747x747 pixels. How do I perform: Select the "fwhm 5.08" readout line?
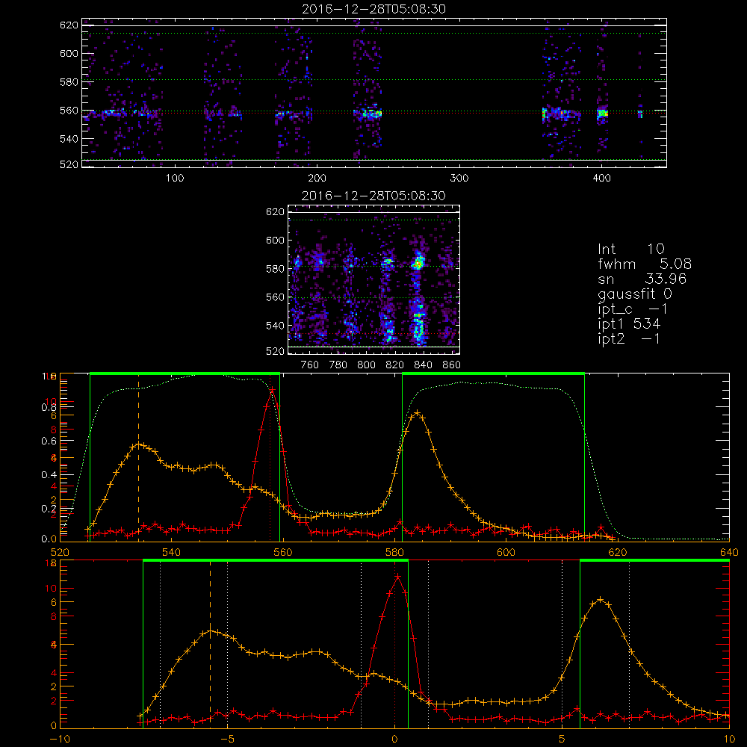tap(645, 264)
